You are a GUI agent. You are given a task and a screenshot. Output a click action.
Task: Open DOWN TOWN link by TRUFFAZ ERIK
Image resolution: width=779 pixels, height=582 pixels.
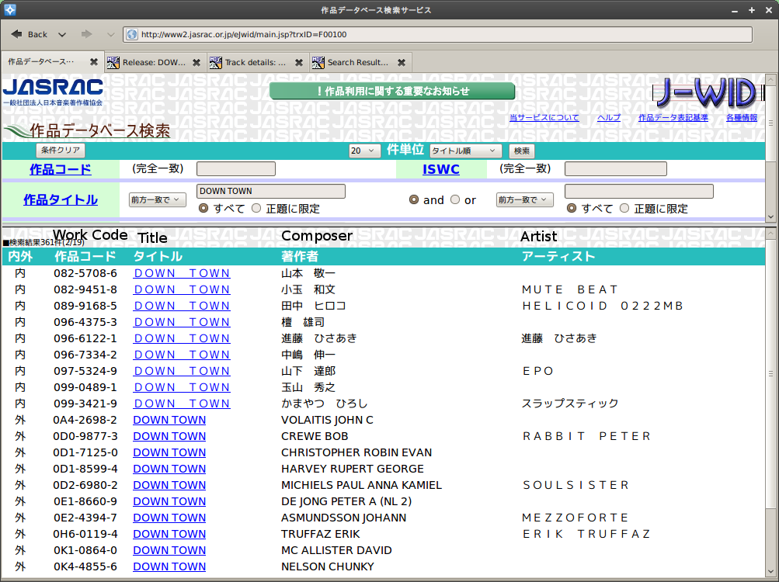tap(169, 535)
